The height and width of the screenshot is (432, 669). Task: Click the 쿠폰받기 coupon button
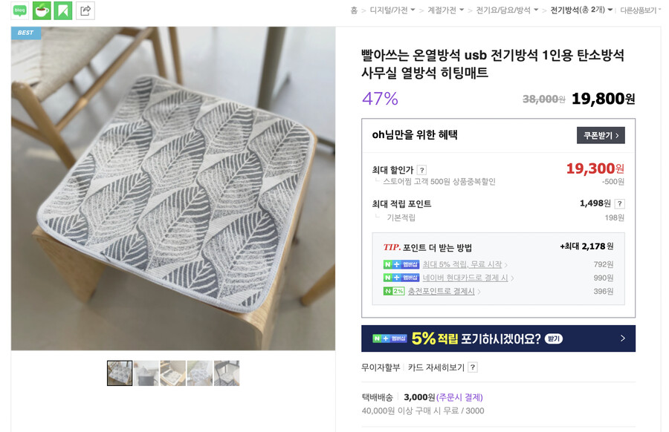599,135
